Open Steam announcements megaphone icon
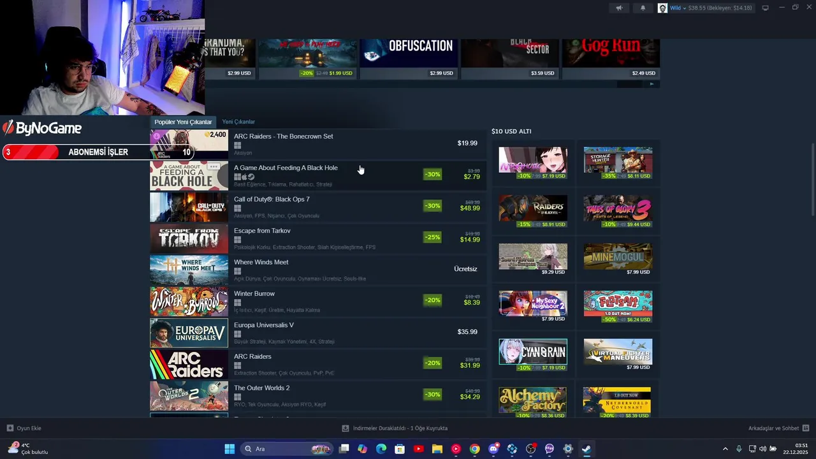 pyautogui.click(x=619, y=8)
